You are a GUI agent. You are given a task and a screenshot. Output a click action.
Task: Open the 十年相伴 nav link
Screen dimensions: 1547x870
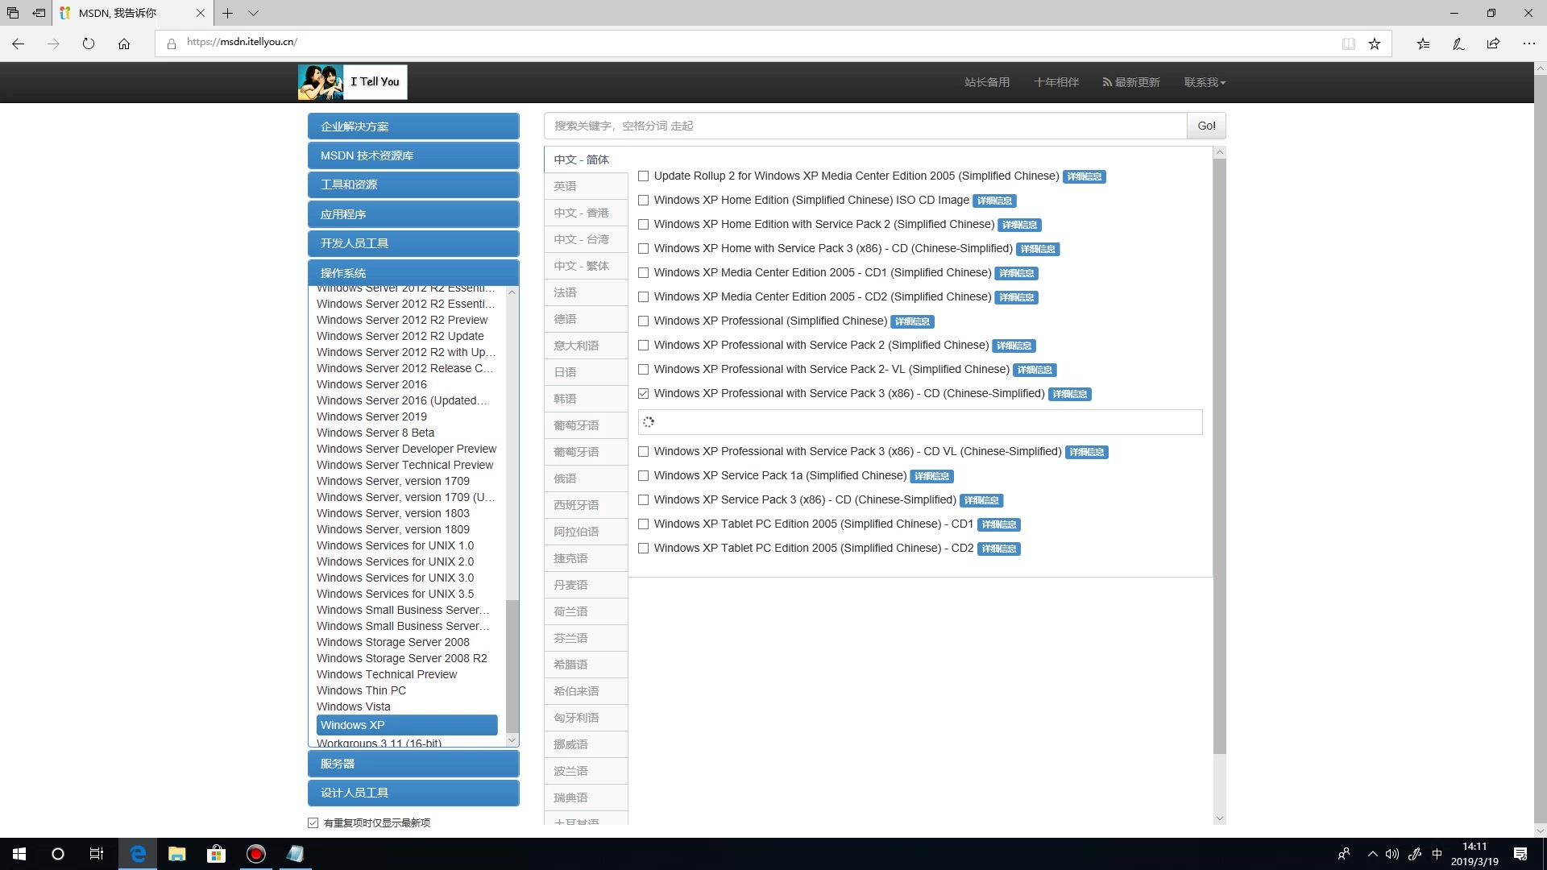(1056, 82)
